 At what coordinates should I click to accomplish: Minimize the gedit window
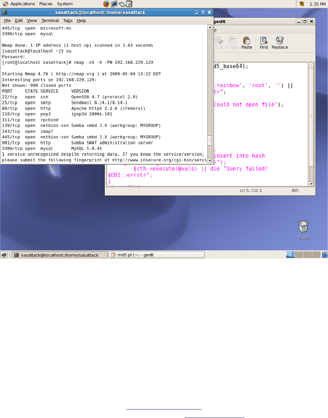coord(299,21)
